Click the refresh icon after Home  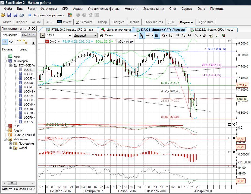tap(96, 15)
